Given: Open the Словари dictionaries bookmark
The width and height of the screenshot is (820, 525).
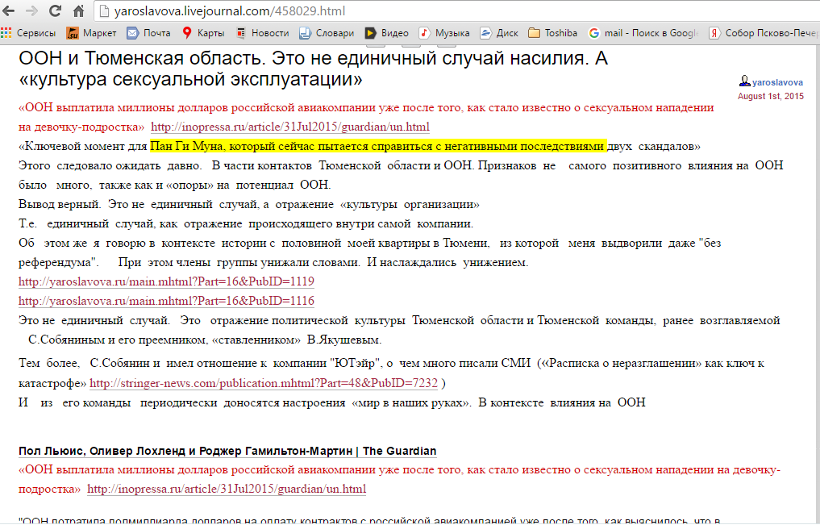Looking at the screenshot, I should 327,33.
